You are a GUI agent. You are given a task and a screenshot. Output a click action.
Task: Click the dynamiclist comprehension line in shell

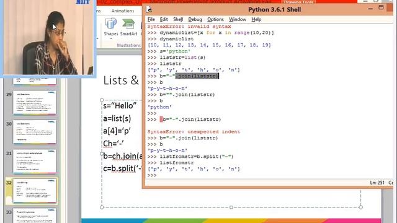[211, 33]
